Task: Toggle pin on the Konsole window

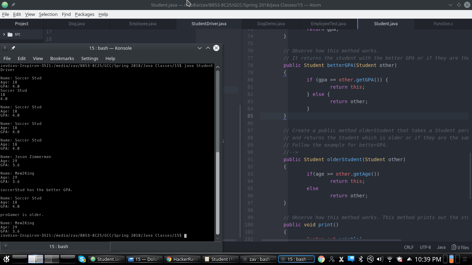Action: click(x=13, y=48)
